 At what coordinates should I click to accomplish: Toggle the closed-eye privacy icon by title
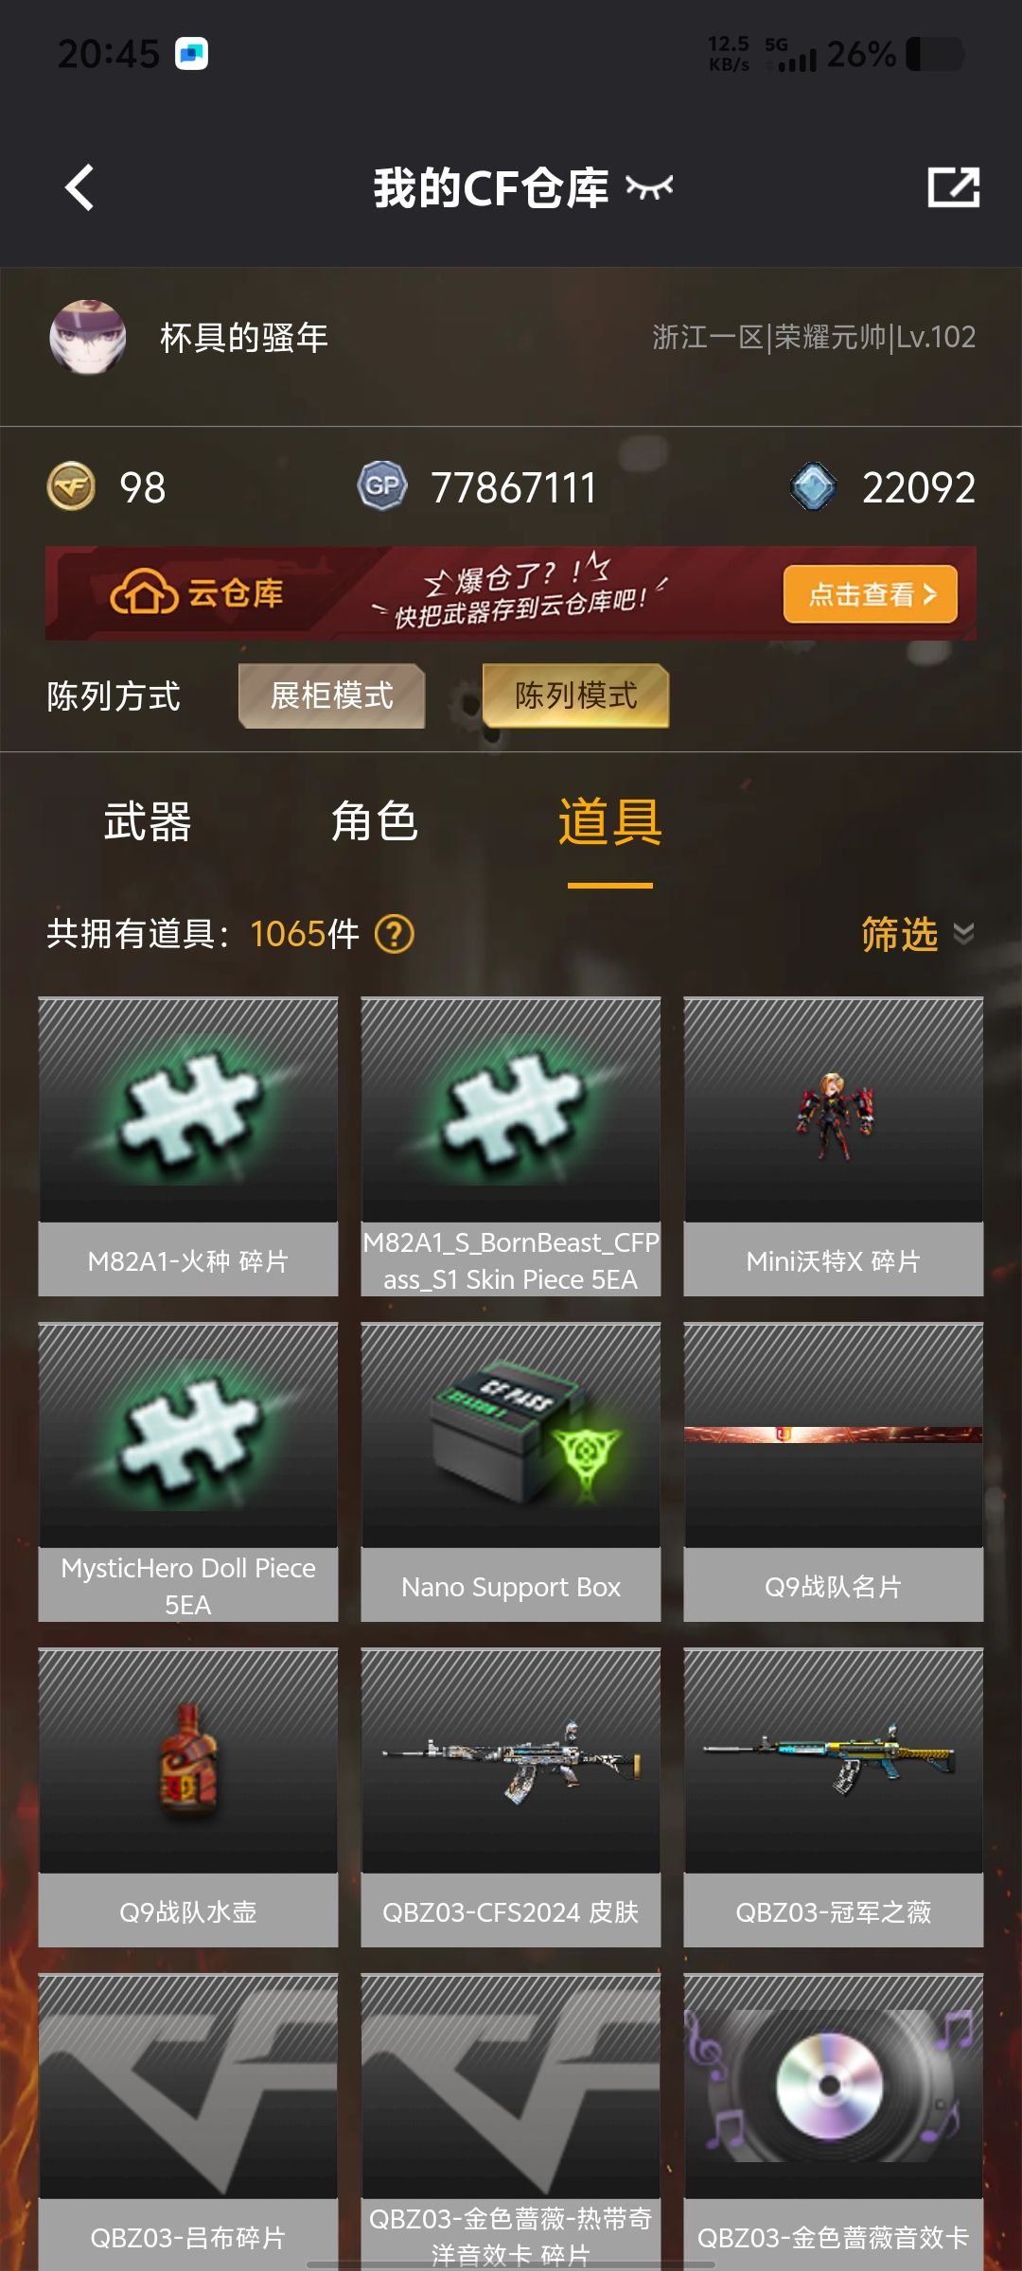tap(649, 187)
